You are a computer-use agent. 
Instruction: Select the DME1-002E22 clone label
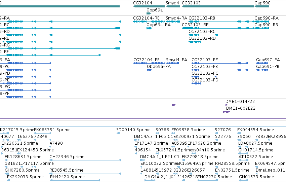[x=241, y=108]
